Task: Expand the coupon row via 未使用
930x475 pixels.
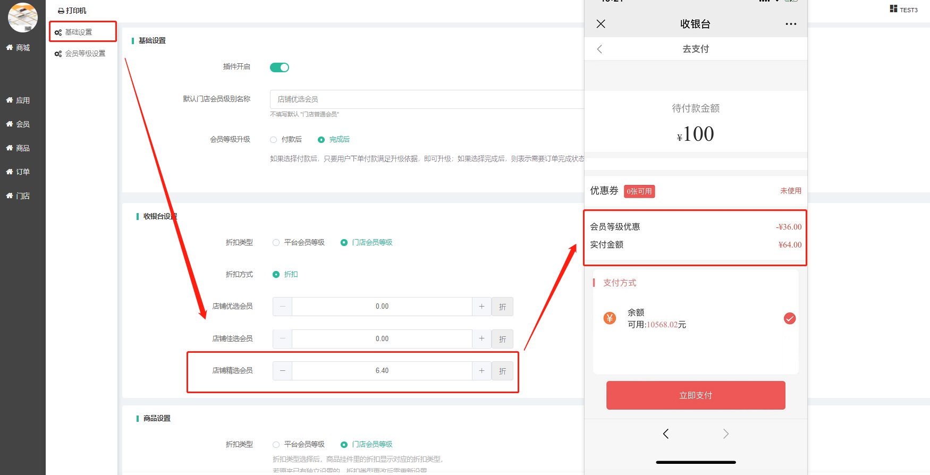Action: coord(790,191)
